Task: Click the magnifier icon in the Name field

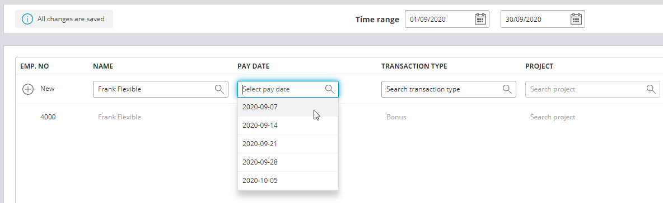Action: point(220,89)
